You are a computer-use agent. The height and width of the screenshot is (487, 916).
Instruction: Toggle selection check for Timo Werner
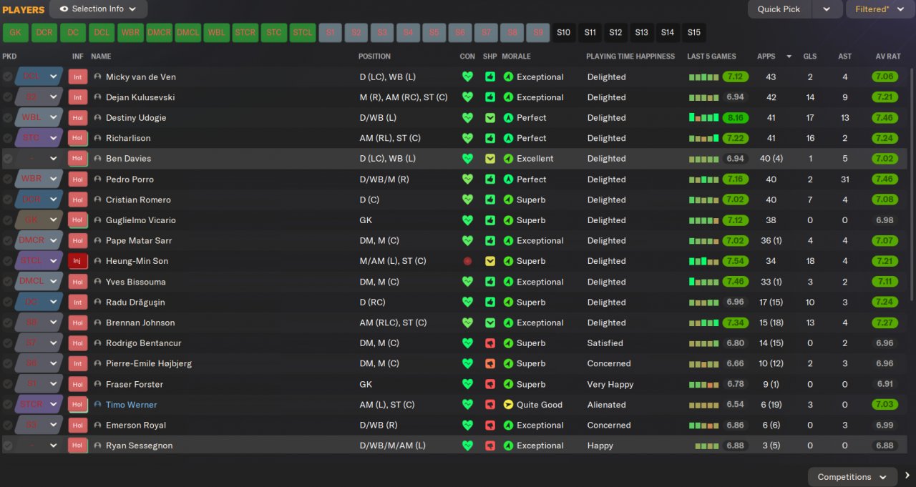coord(7,405)
